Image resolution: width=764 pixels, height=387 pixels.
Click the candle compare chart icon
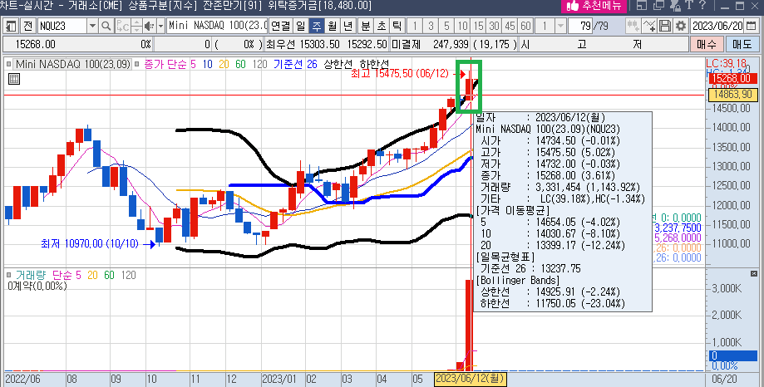pyautogui.click(x=633, y=26)
